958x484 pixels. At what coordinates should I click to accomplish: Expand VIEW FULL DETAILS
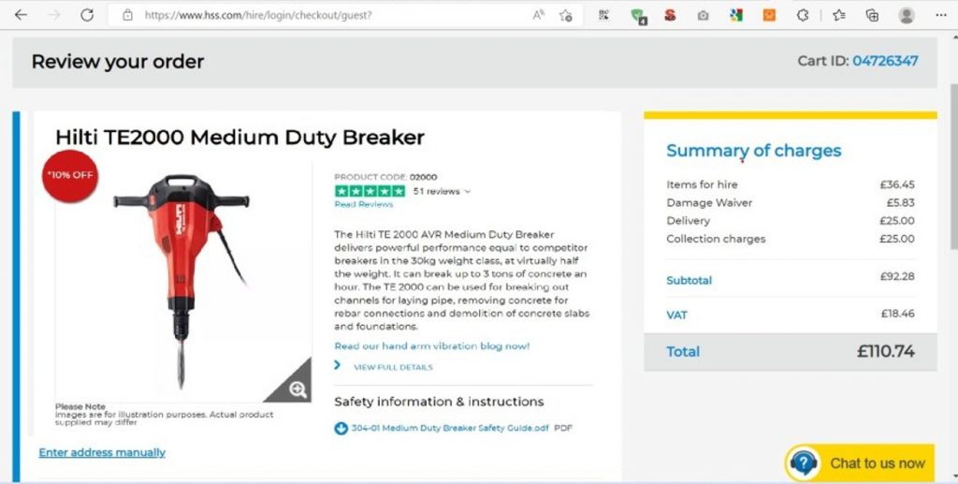(x=393, y=367)
